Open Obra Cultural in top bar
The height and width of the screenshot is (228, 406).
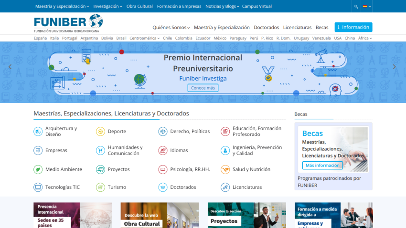(139, 6)
